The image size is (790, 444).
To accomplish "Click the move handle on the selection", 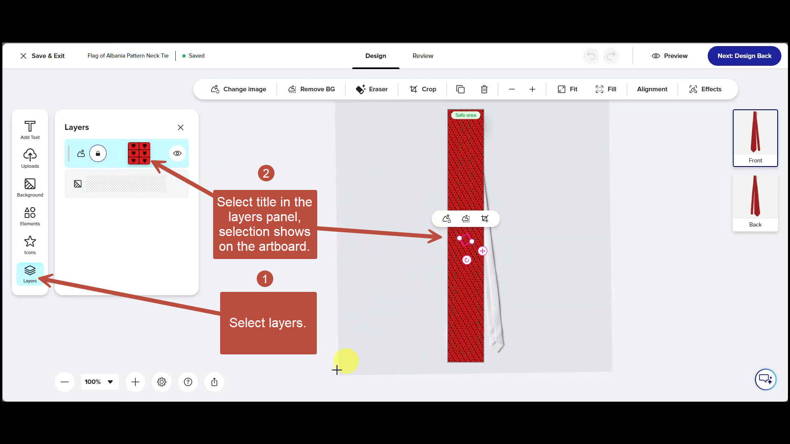I will point(483,251).
